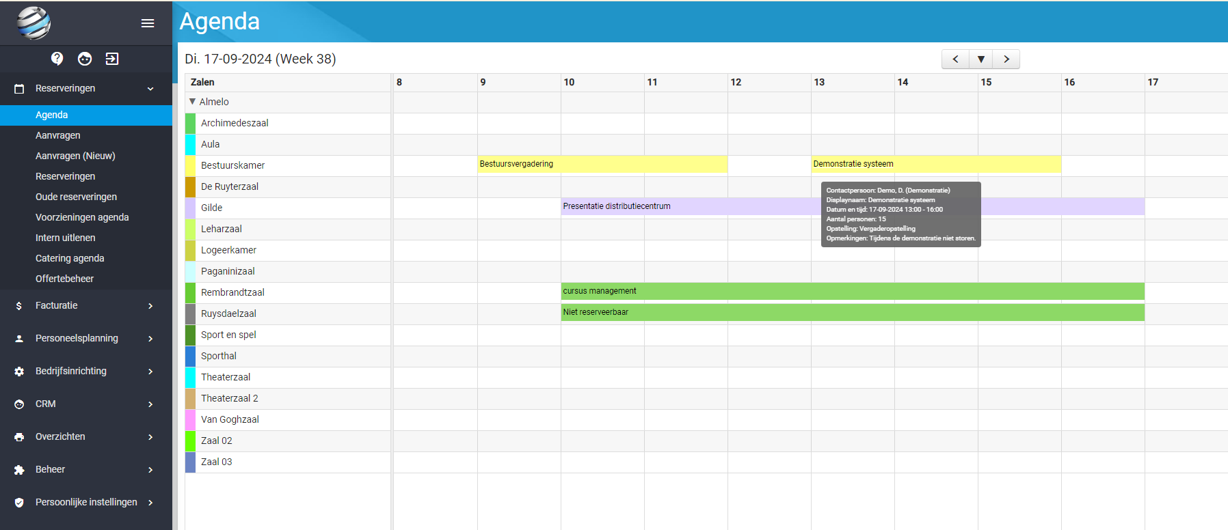Toggle the hamburger menu icon
The width and height of the screenshot is (1228, 530).
pos(148,23)
